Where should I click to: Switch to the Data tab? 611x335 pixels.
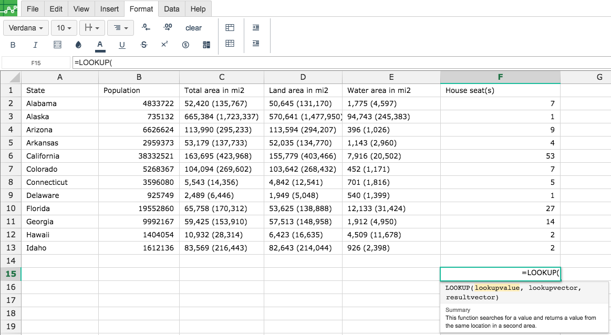coord(171,9)
